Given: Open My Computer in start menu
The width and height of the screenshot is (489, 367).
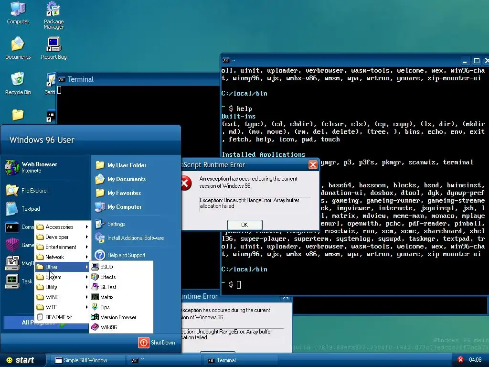Looking at the screenshot, I should (118, 206).
